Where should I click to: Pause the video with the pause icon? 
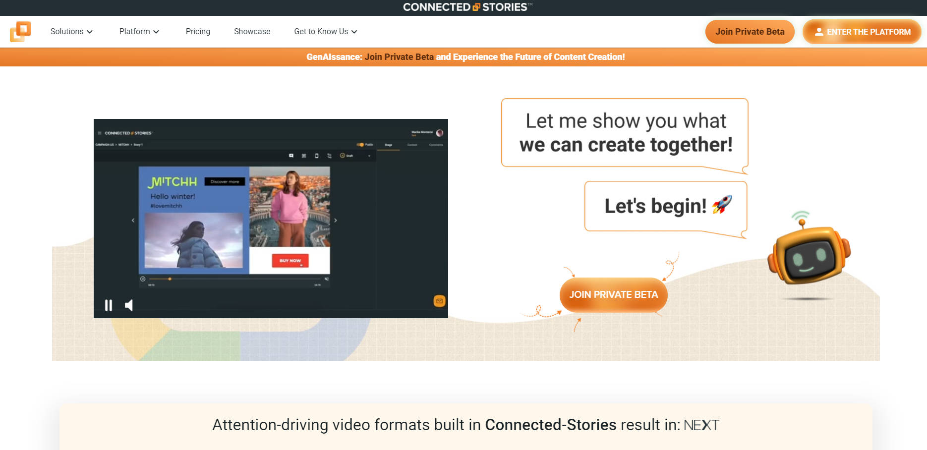(109, 305)
